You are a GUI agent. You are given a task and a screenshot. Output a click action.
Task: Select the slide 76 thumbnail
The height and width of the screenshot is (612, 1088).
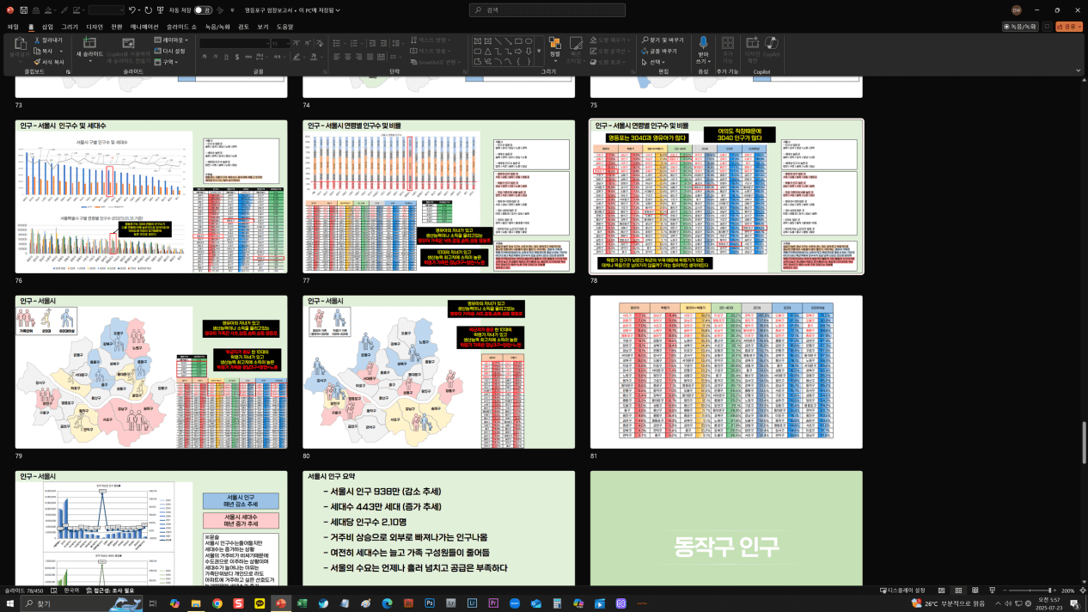point(151,195)
